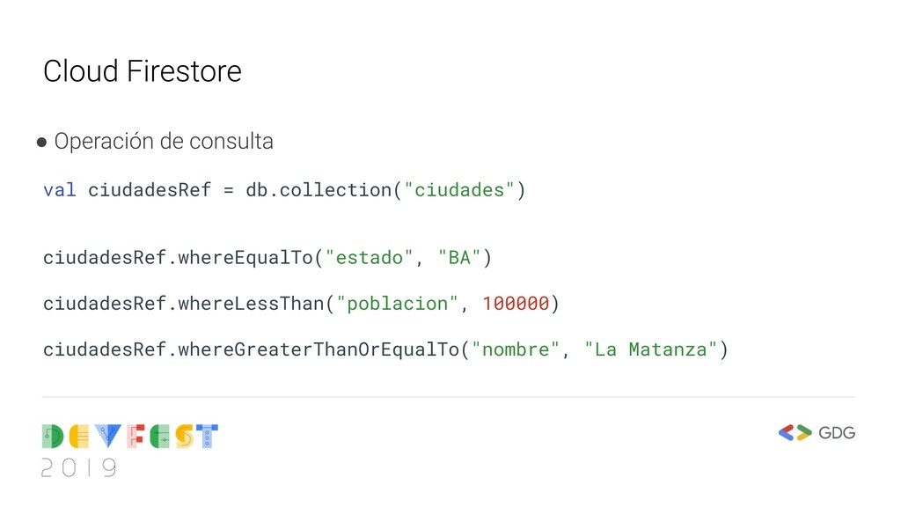Screen dimensions: 901x507
Task: Click the "ciudades" string in db.collection
Action: (x=458, y=190)
